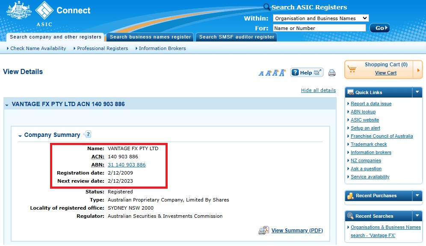Click Hide all details link
426x246 pixels.
[318, 90]
